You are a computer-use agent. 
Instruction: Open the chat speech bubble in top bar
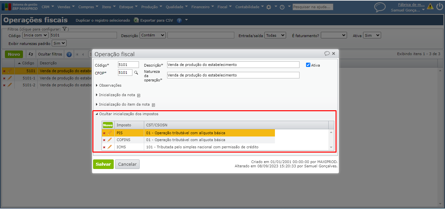click(x=380, y=7)
